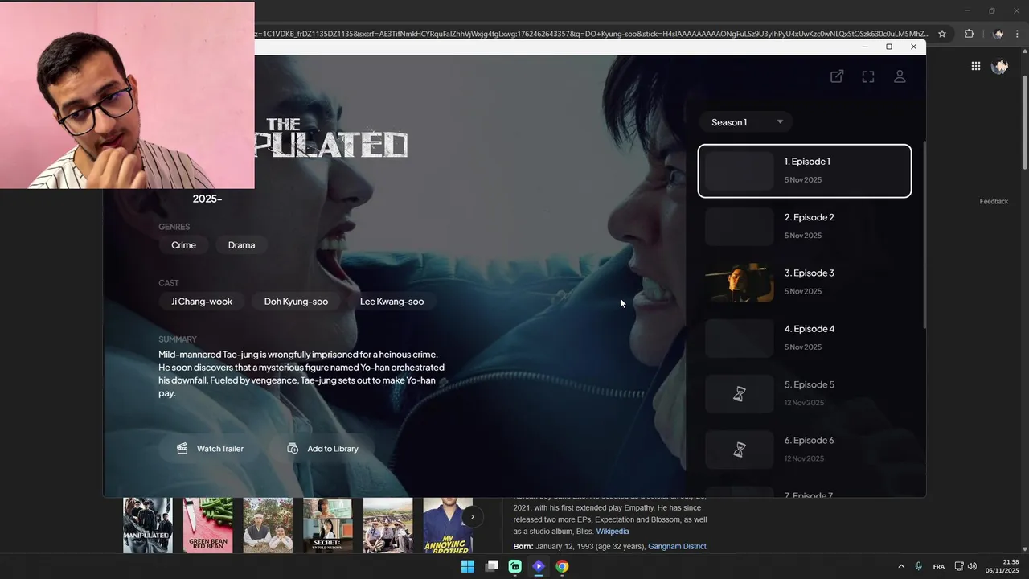Click the Stremio taskbar icon

[x=539, y=566]
